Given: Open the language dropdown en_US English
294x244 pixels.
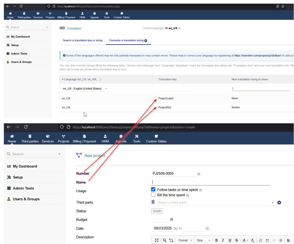Looking at the screenshot, I should pyautogui.click(x=85, y=89).
